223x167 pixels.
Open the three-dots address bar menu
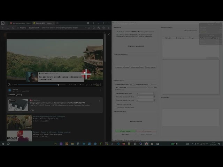(85, 28)
